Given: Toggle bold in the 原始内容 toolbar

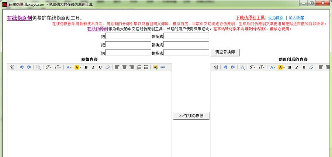Looking at the screenshot, I should (86, 67).
